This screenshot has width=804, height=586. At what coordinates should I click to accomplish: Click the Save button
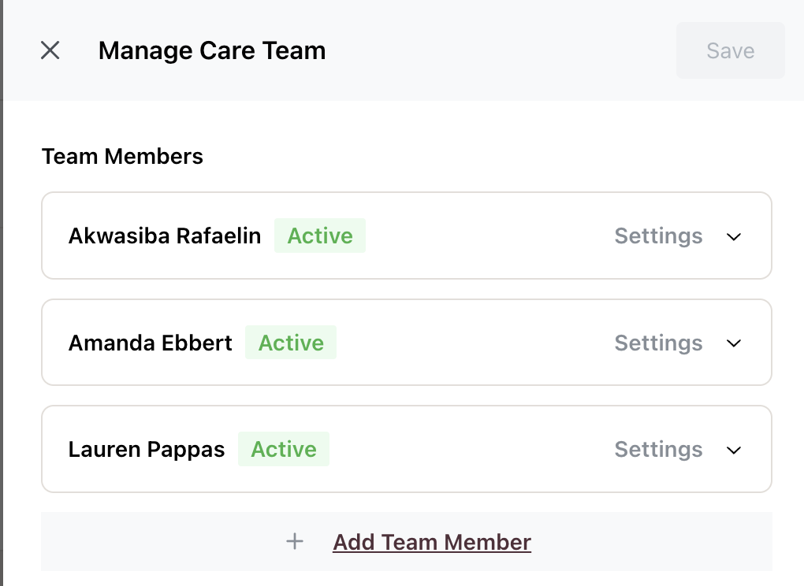(x=730, y=50)
